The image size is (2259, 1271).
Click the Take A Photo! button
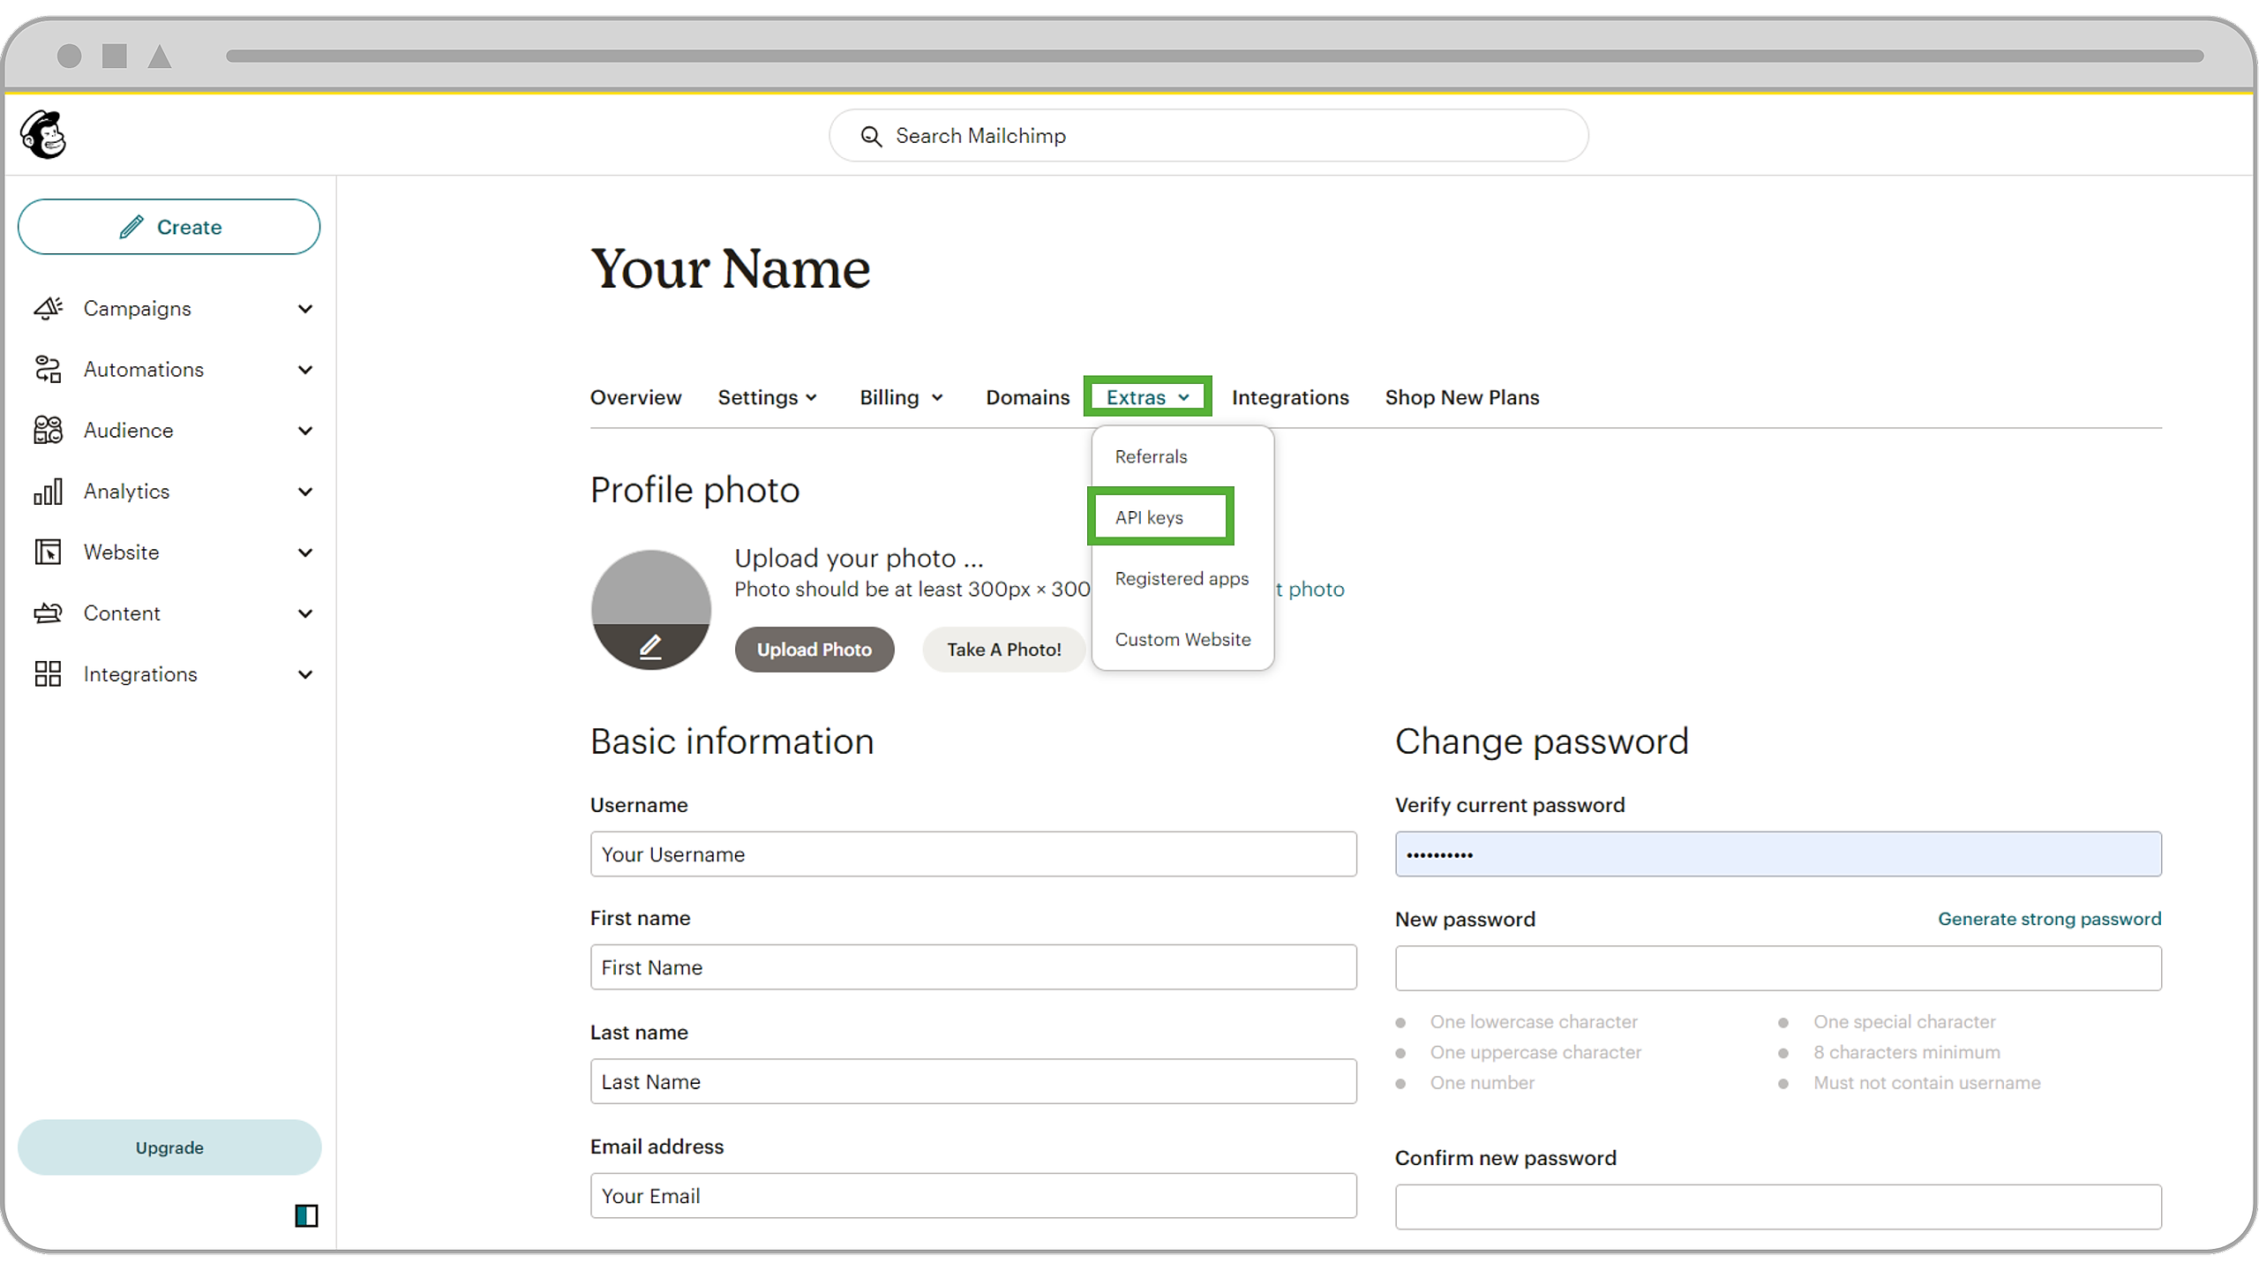click(1004, 650)
